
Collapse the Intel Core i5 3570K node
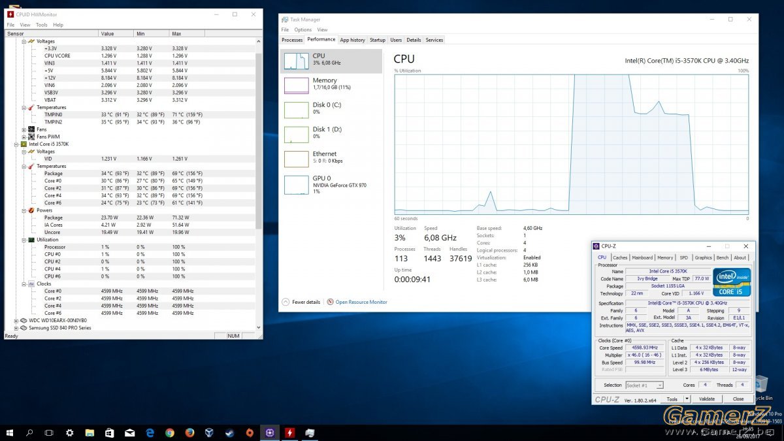pyautogui.click(x=16, y=144)
